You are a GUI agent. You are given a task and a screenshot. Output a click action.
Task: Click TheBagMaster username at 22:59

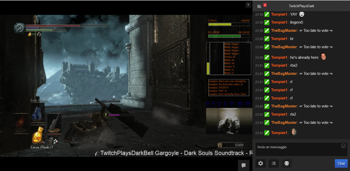tap(284, 31)
